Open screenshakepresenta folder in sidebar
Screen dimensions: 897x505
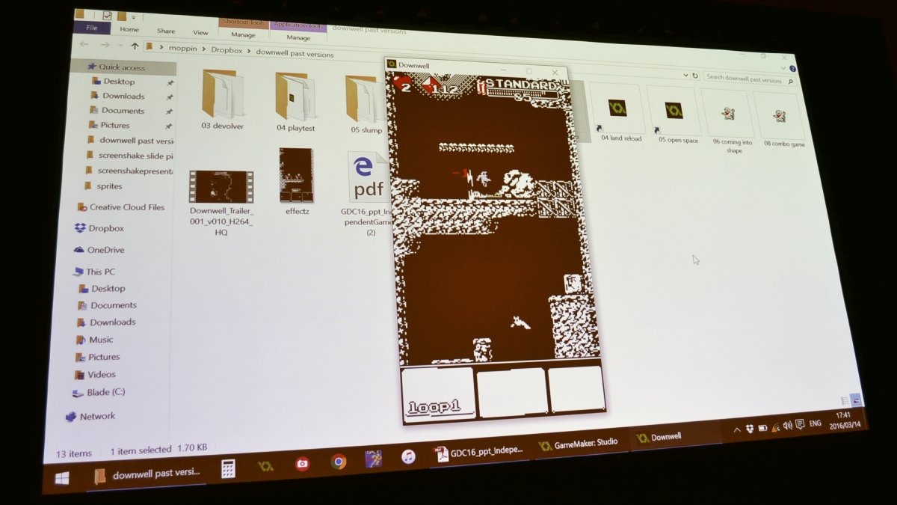pos(129,171)
